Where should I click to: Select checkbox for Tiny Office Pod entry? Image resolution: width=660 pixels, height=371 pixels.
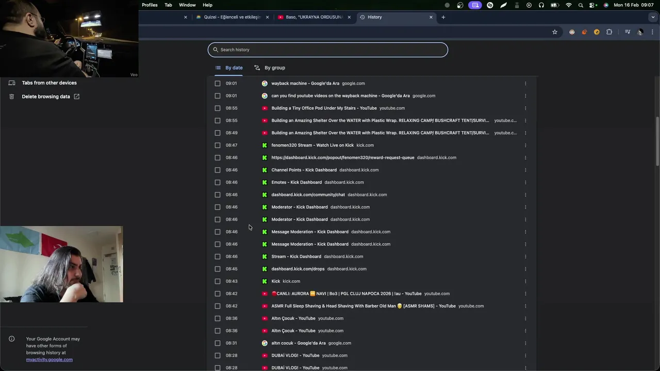tap(218, 108)
